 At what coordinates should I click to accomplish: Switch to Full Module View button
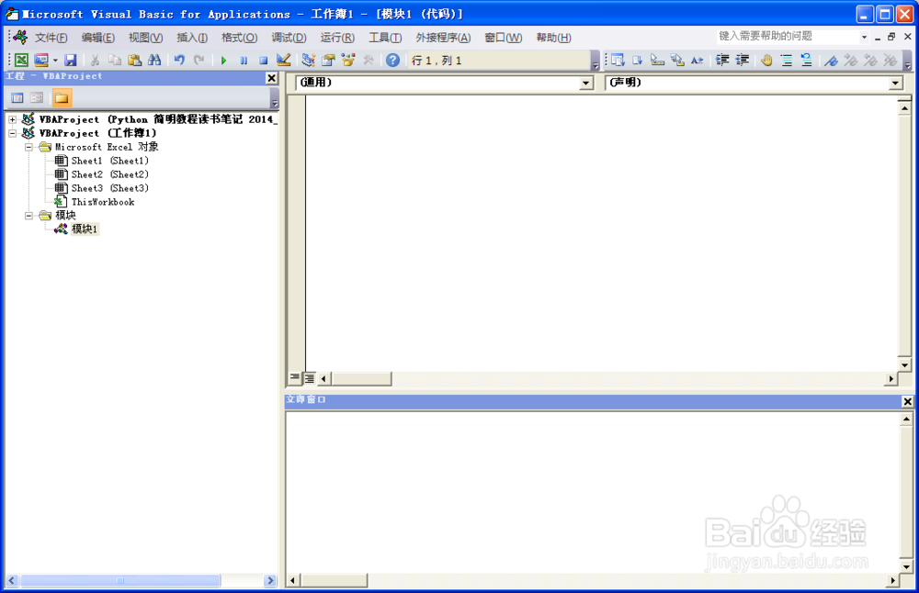click(309, 378)
